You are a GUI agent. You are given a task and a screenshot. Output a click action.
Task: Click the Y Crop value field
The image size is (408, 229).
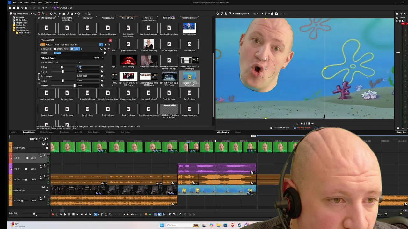point(88,72)
